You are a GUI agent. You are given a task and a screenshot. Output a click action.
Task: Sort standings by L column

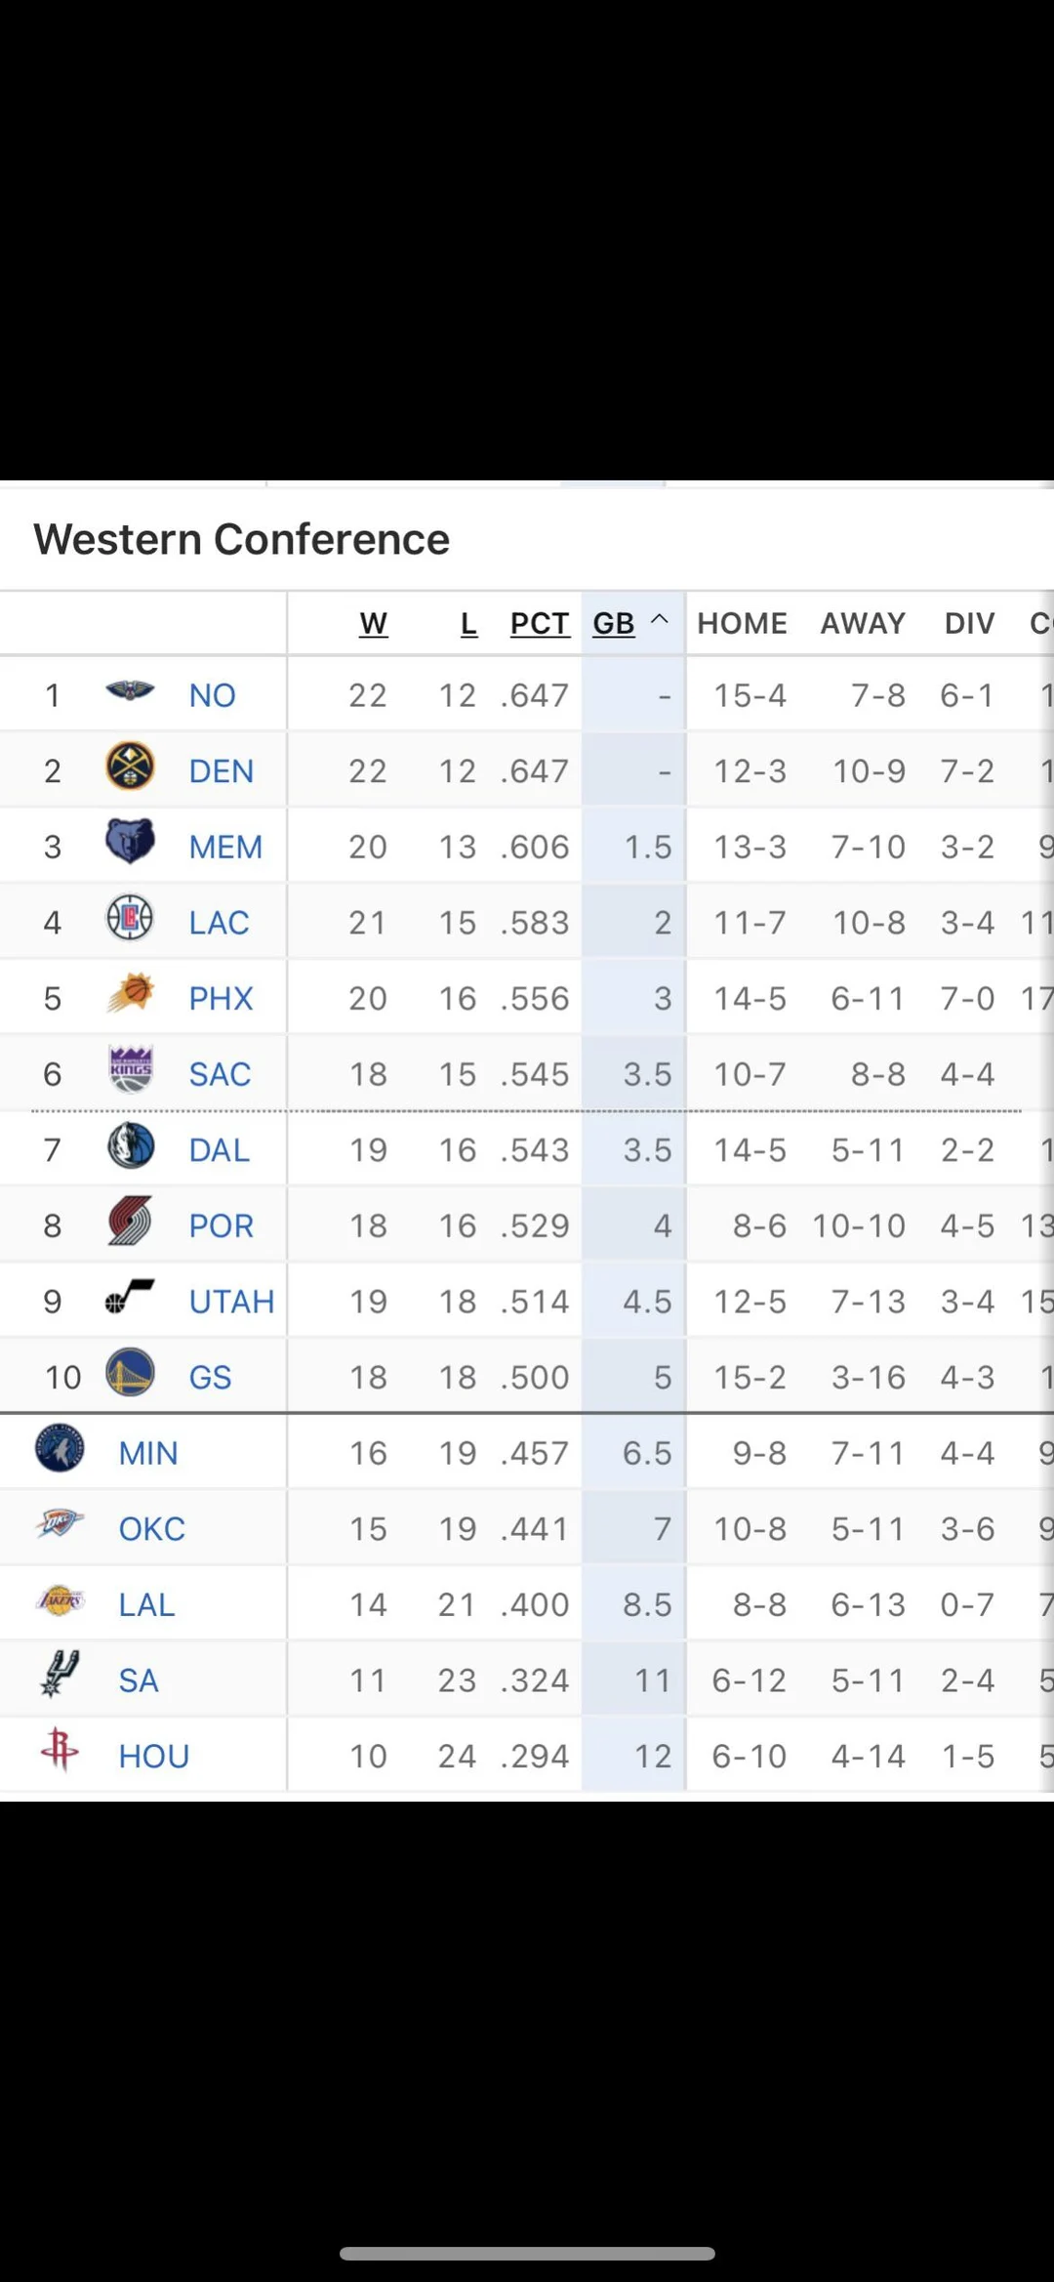(x=468, y=623)
